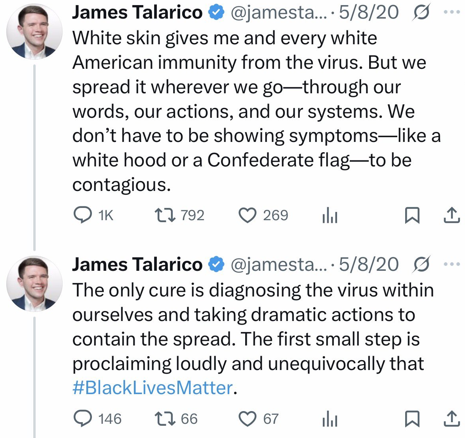
Task: Like the #BlackLivesMatter tweet
Action: coord(248,419)
